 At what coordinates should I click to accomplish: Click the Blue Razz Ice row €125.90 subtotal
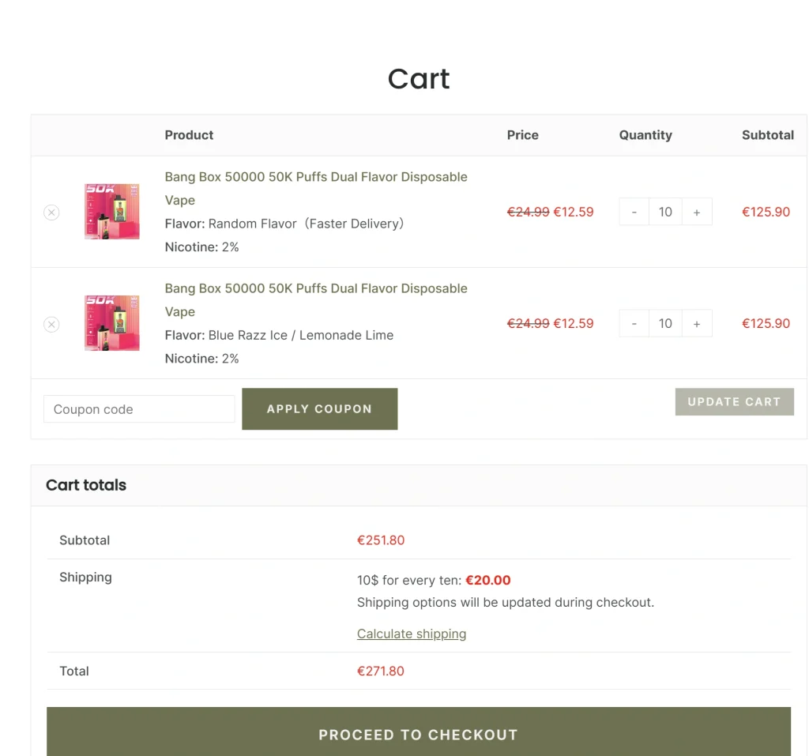click(x=766, y=324)
